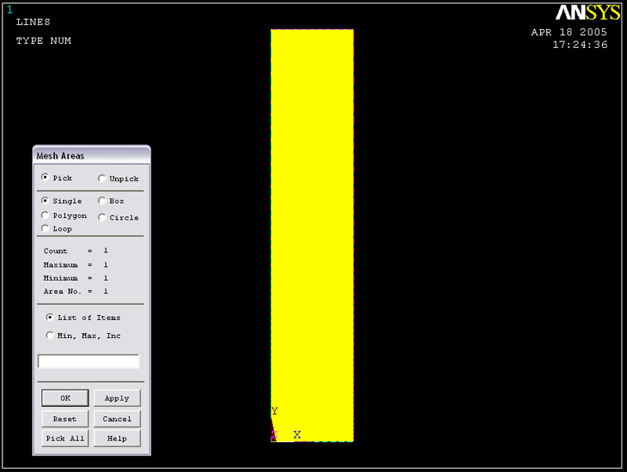Click the Count value text
This screenshot has width=627, height=472.
pos(106,250)
